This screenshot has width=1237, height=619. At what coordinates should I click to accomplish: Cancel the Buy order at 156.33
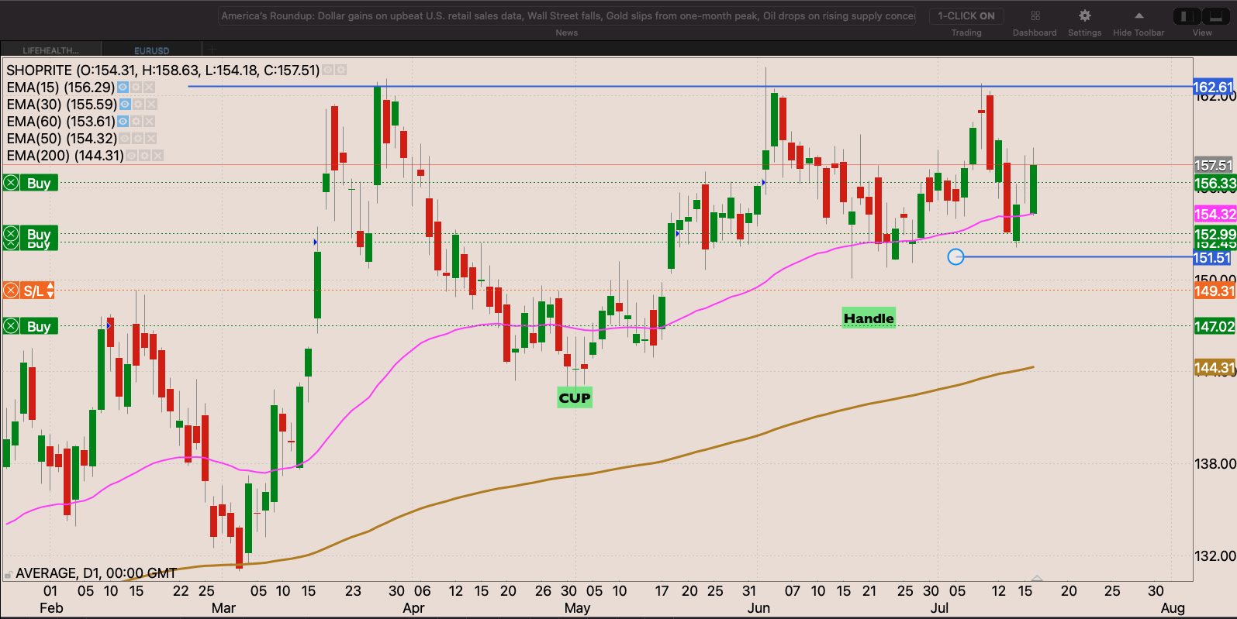pyautogui.click(x=12, y=184)
